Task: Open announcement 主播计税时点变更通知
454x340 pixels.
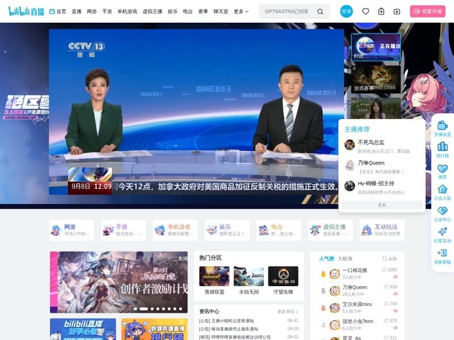Action: tap(226, 321)
